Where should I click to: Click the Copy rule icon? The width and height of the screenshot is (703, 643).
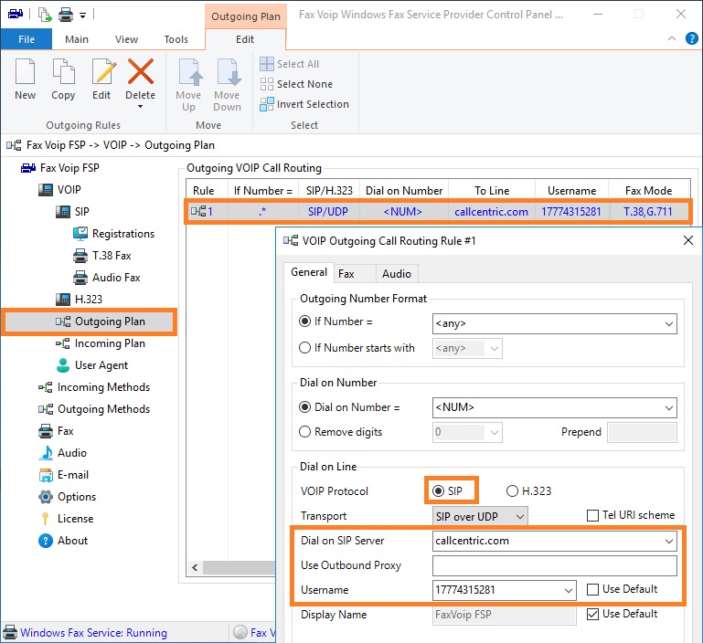click(x=63, y=71)
